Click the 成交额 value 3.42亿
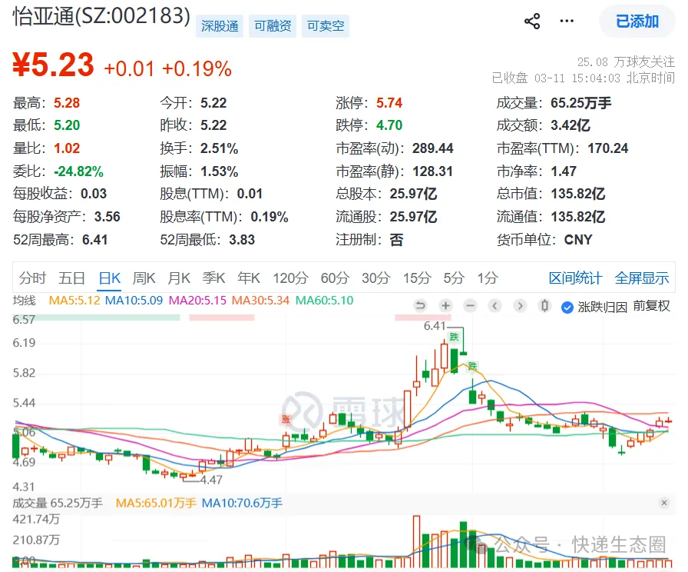The image size is (688, 572). coord(571,125)
